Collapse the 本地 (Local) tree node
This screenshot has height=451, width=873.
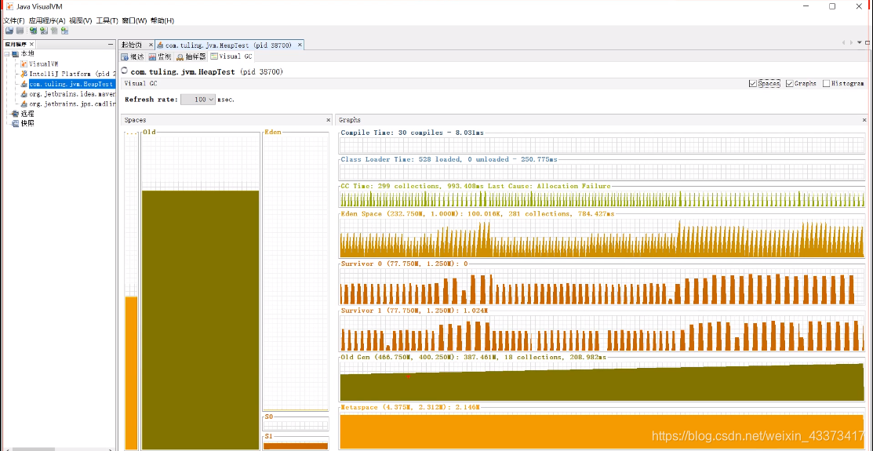[x=6, y=54]
